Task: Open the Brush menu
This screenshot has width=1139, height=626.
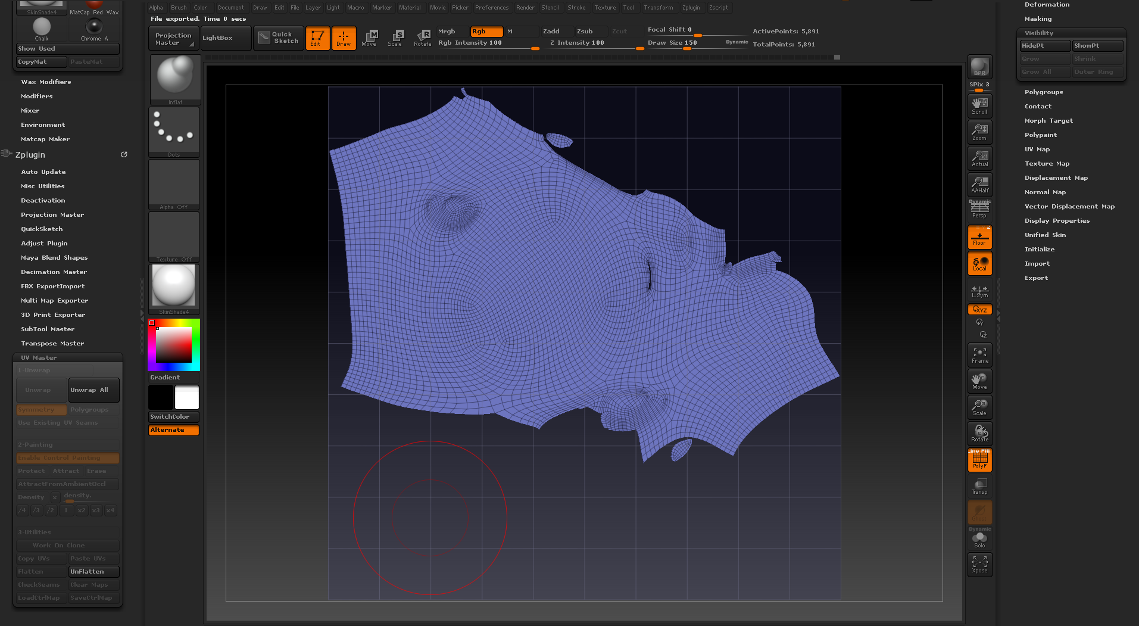Action: (179, 8)
